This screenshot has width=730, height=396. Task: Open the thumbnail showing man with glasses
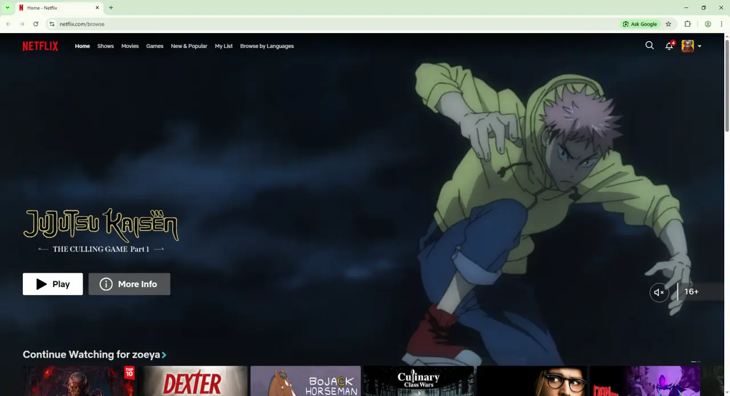click(532, 381)
